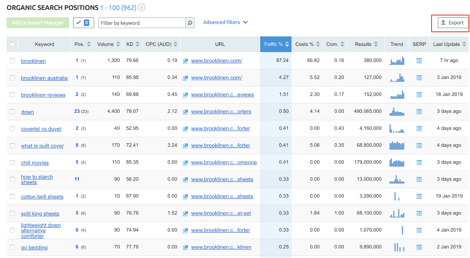Open SERP snapshot for gq bedding
Viewport: 470px width, 258px height.
[419, 247]
